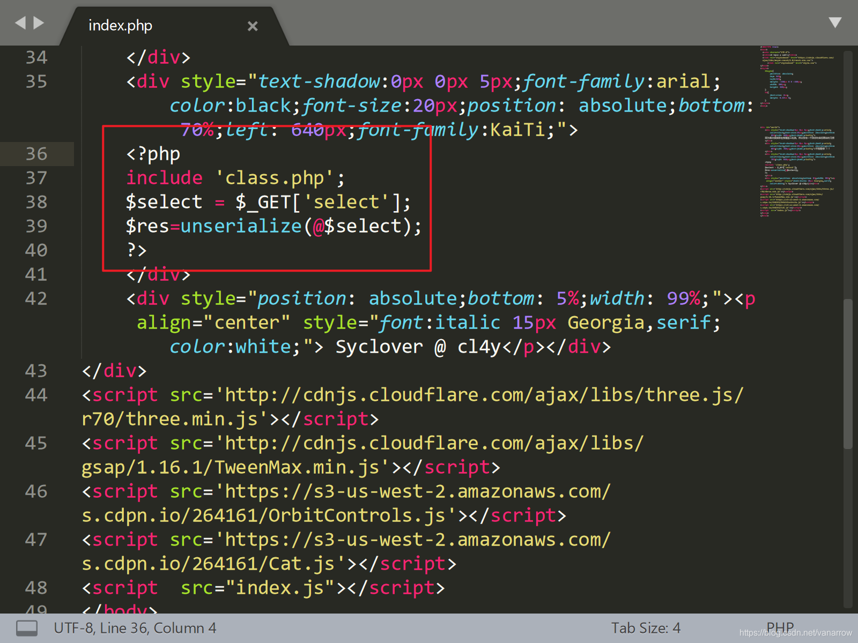
Task: Click $_GET['select'] on line 38
Action: click(318, 203)
